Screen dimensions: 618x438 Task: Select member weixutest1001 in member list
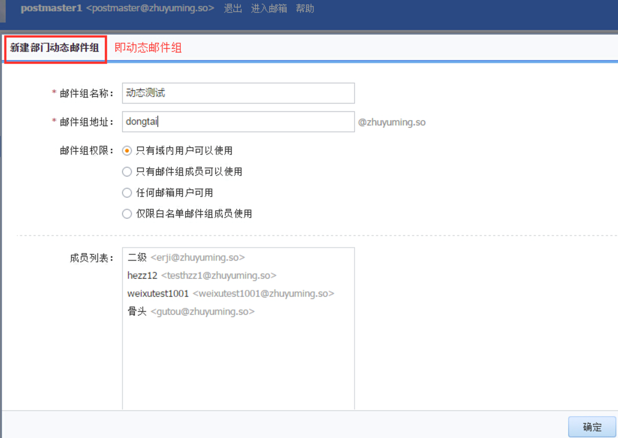pyautogui.click(x=231, y=293)
